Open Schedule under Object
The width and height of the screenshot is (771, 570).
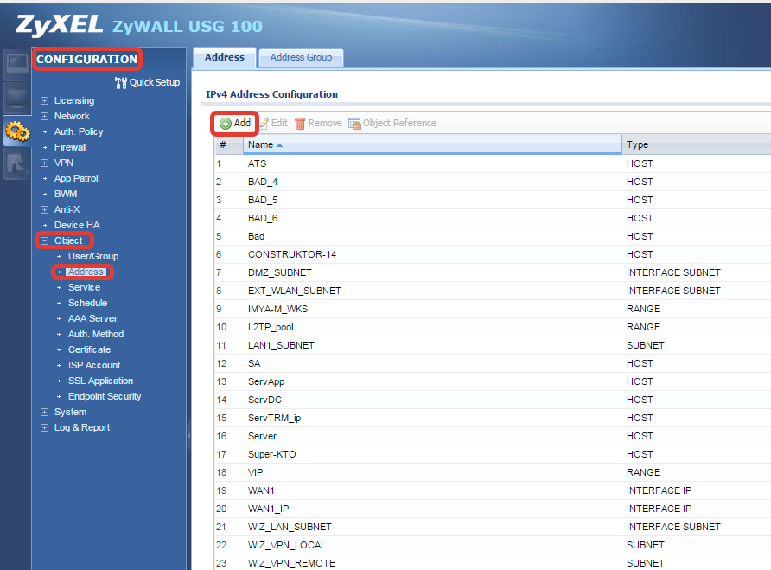pyautogui.click(x=87, y=304)
